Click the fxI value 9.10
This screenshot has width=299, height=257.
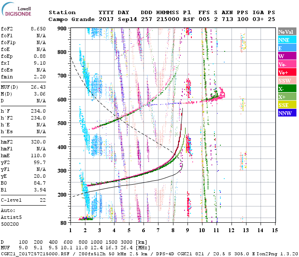[39, 63]
